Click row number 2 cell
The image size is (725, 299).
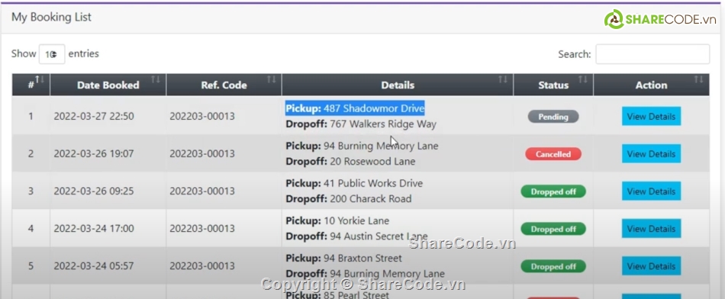tap(31, 154)
